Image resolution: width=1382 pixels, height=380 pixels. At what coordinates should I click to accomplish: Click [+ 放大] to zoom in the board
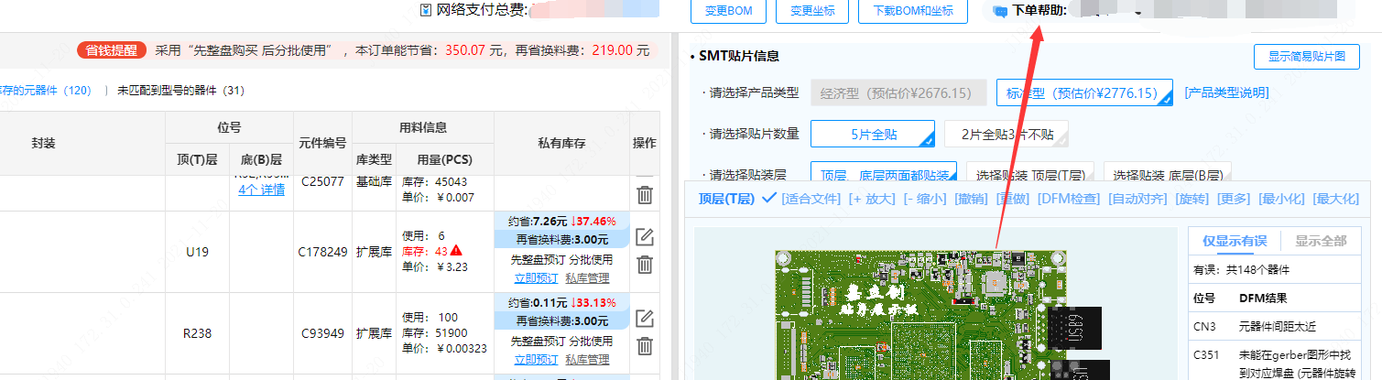click(x=871, y=199)
